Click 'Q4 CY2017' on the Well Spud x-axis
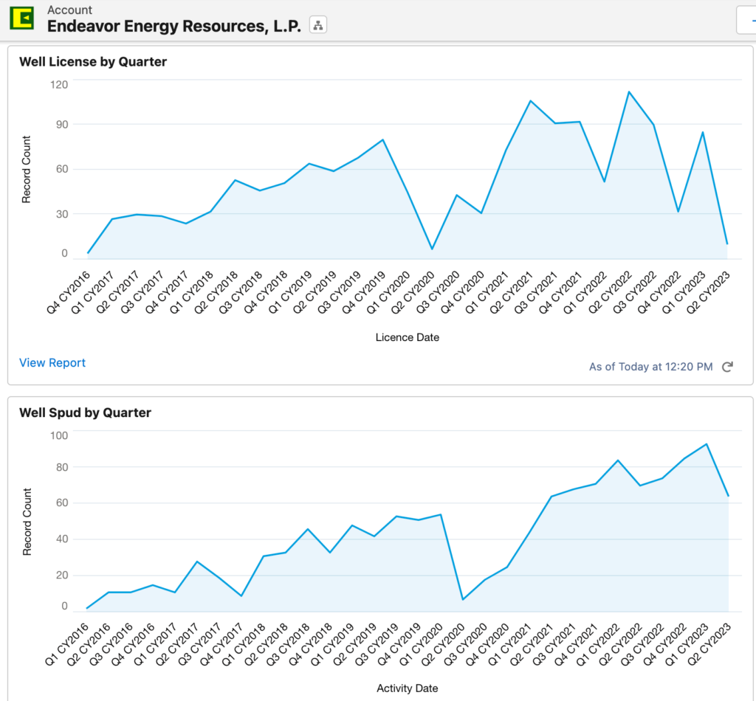The width and height of the screenshot is (756, 701). click(x=222, y=644)
